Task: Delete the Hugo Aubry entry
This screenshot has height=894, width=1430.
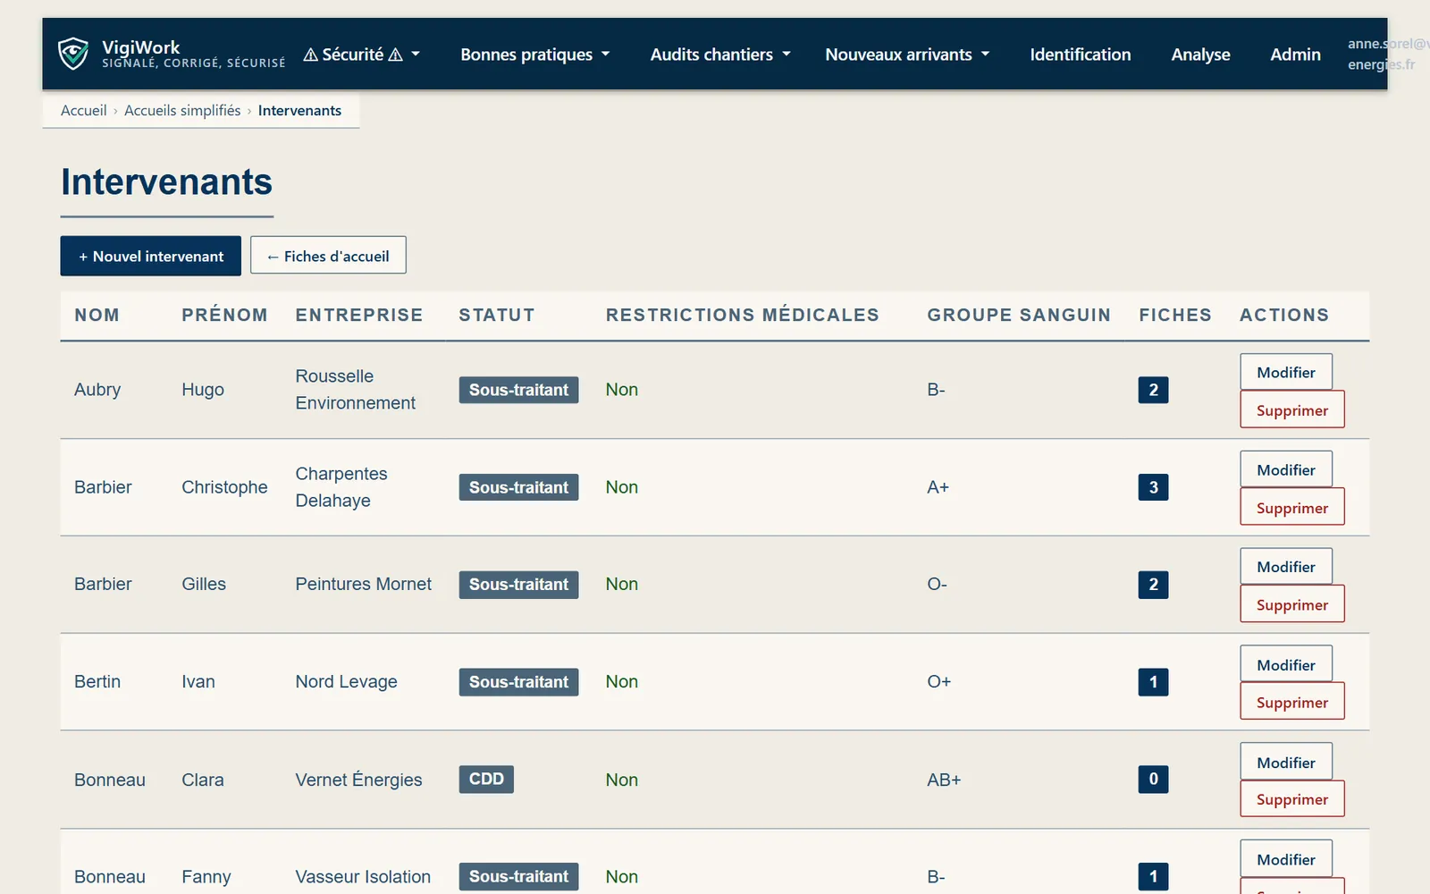Action: click(x=1291, y=410)
